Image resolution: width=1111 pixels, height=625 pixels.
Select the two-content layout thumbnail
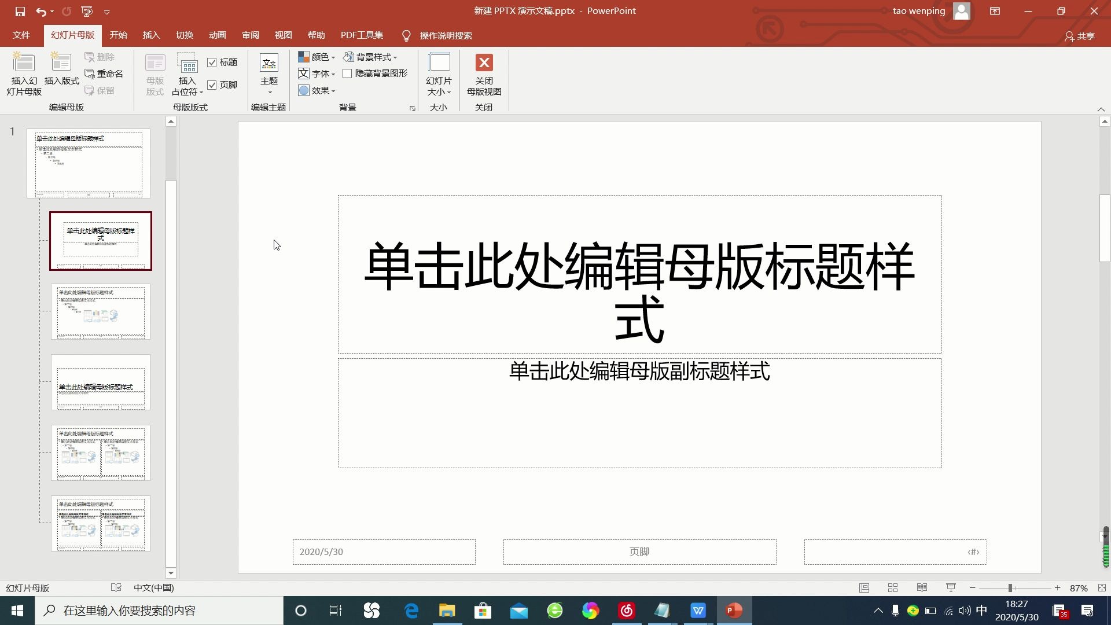pos(101,453)
